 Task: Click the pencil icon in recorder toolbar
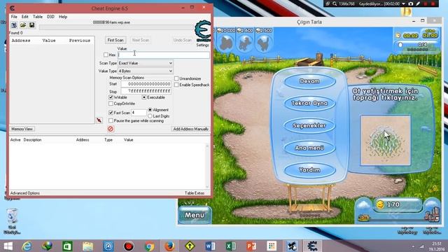pos(418,3)
